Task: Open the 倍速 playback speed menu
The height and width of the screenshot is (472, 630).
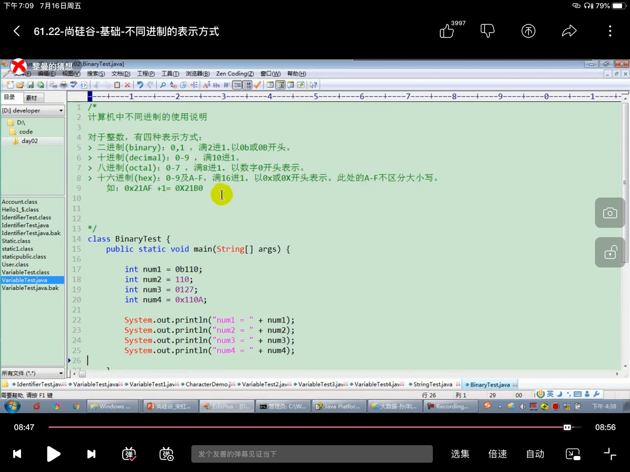Action: pyautogui.click(x=498, y=454)
